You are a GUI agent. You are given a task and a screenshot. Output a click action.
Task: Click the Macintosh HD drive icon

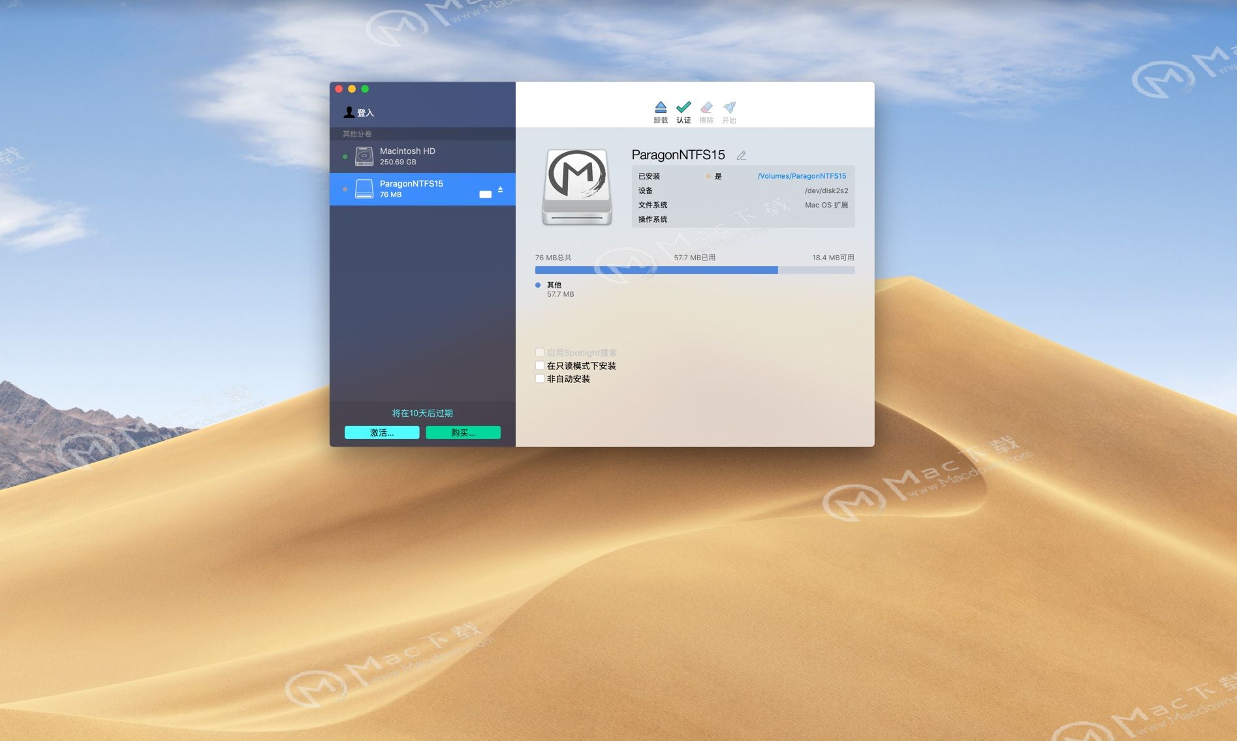pyautogui.click(x=364, y=156)
